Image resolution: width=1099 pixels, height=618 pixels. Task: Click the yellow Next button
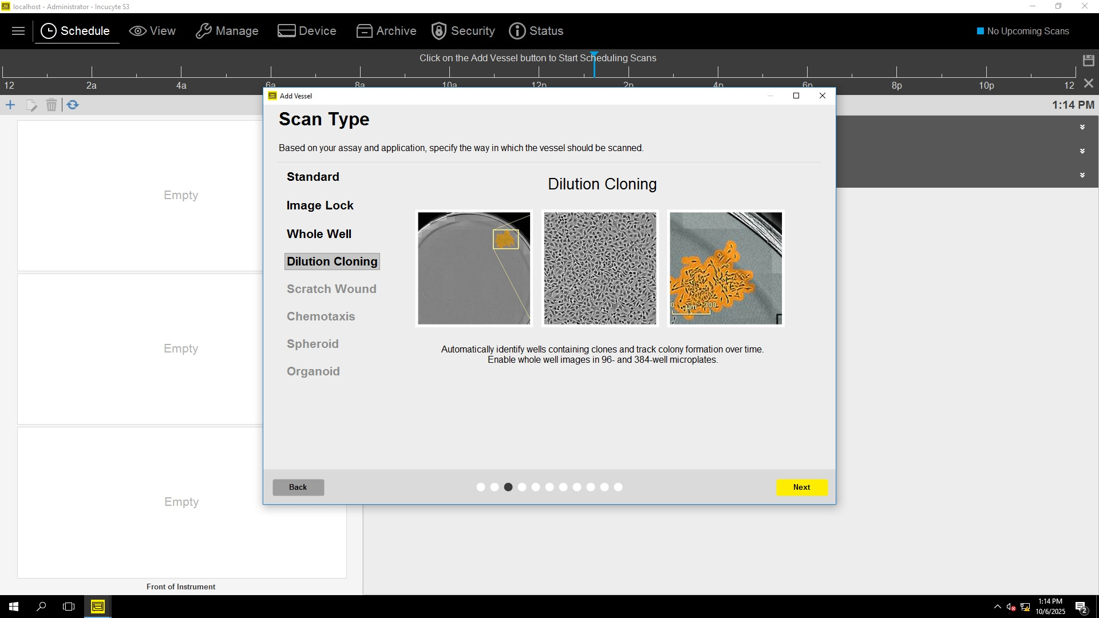pos(801,487)
